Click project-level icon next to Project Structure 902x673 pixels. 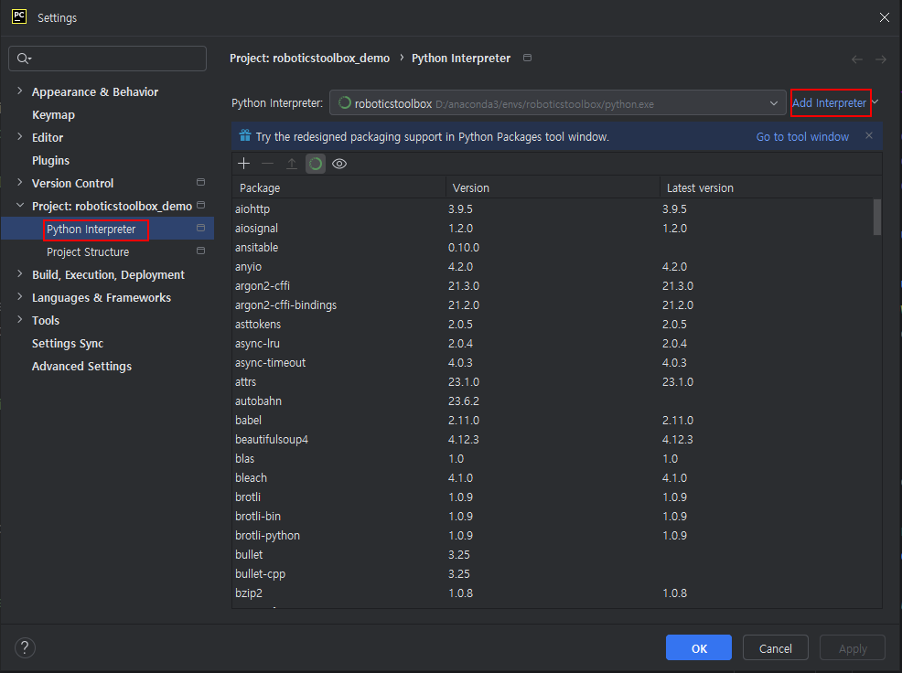(x=200, y=251)
